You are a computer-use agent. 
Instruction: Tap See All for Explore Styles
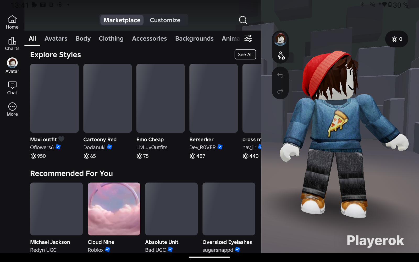(x=245, y=54)
